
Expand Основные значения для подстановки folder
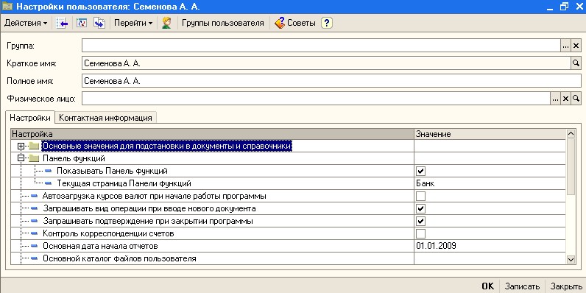21,146
